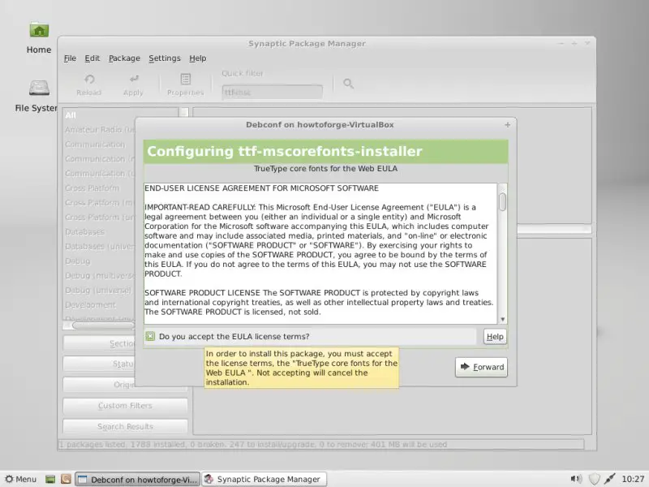
Task: Open the Settings menu in Synaptic
Action: click(165, 58)
